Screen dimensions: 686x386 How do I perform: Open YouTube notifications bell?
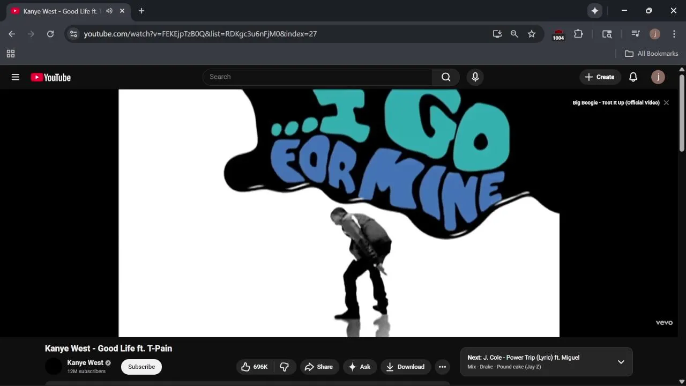(633, 77)
